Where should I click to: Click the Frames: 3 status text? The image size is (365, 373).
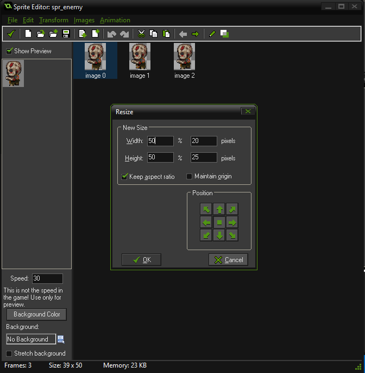(18, 365)
